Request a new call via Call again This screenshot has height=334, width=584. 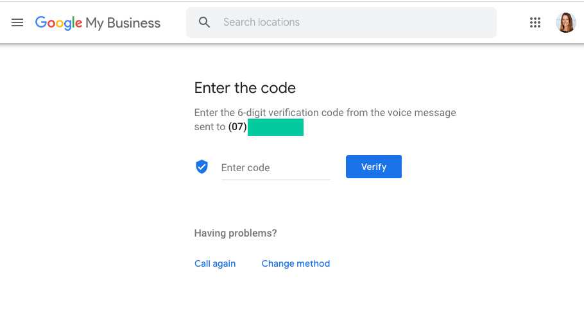(215, 263)
